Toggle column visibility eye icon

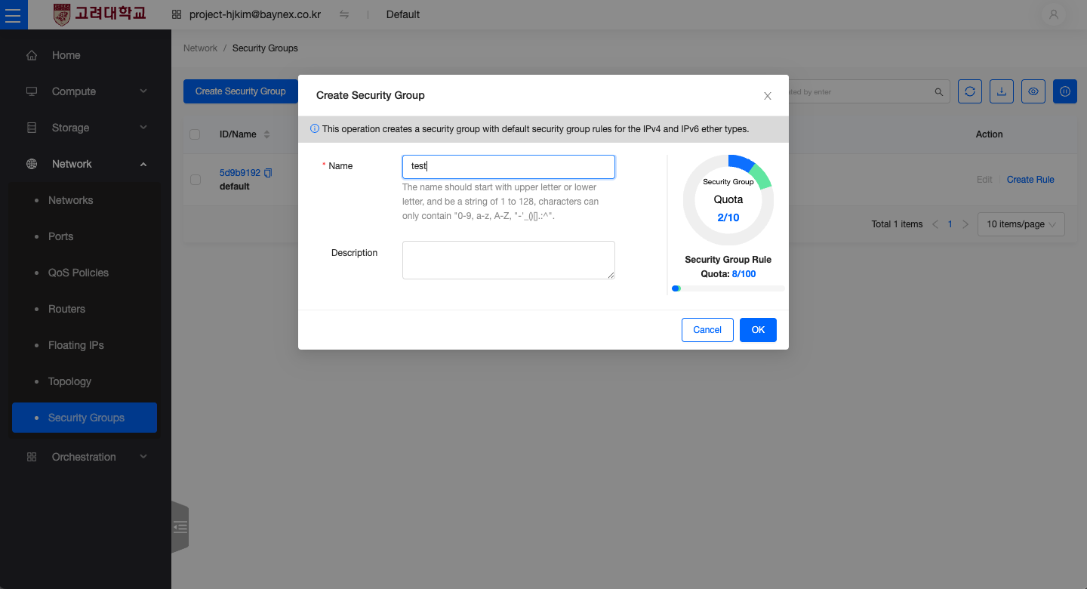[1033, 91]
